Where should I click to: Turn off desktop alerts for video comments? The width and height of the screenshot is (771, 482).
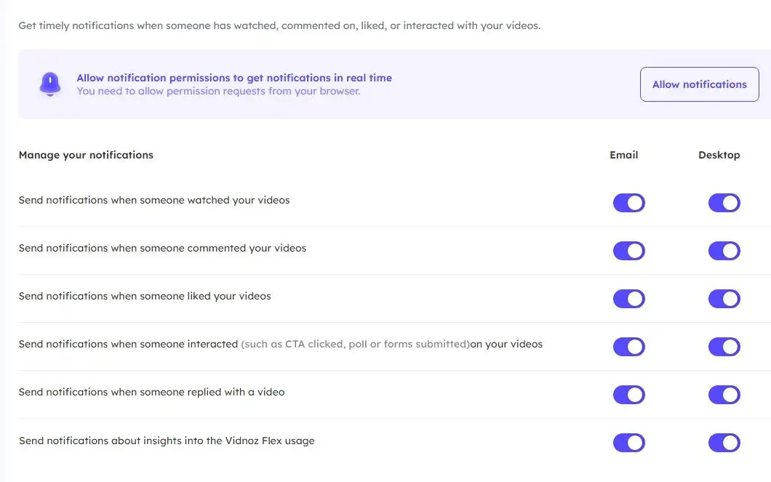(x=724, y=251)
